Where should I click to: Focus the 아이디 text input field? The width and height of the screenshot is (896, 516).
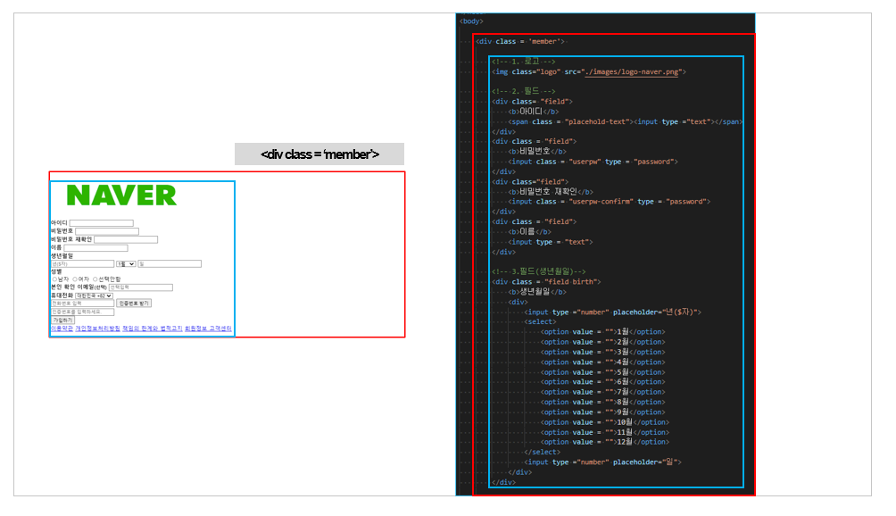(x=102, y=223)
